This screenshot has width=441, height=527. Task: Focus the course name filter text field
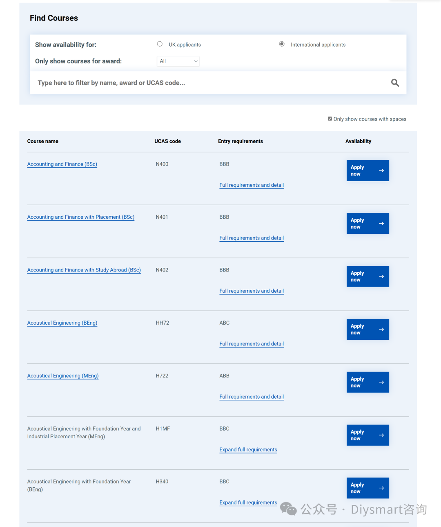coord(218,83)
